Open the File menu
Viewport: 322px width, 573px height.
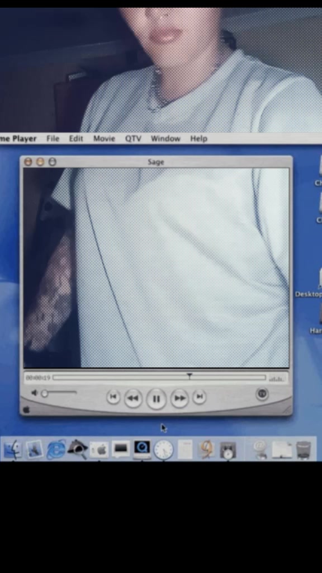53,139
